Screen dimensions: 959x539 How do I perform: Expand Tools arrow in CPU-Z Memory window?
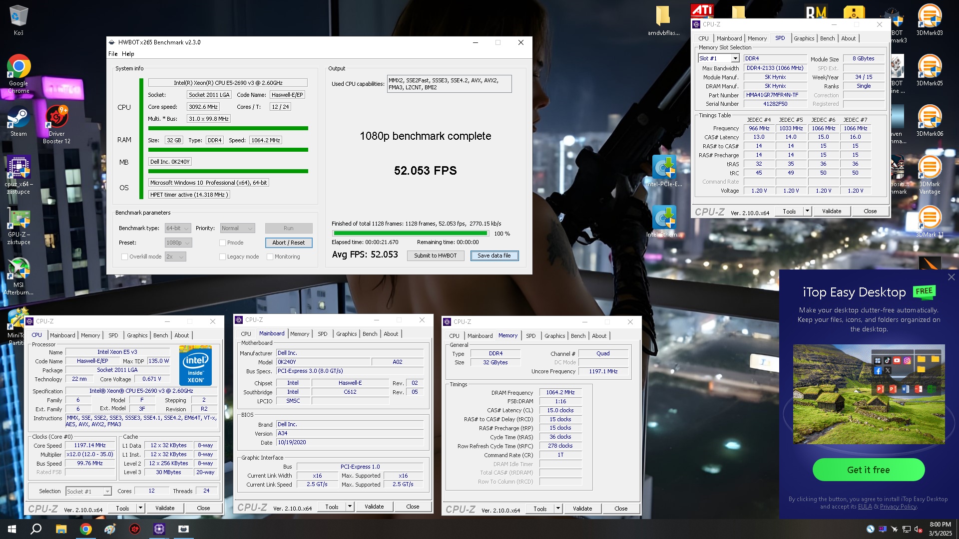[558, 509]
